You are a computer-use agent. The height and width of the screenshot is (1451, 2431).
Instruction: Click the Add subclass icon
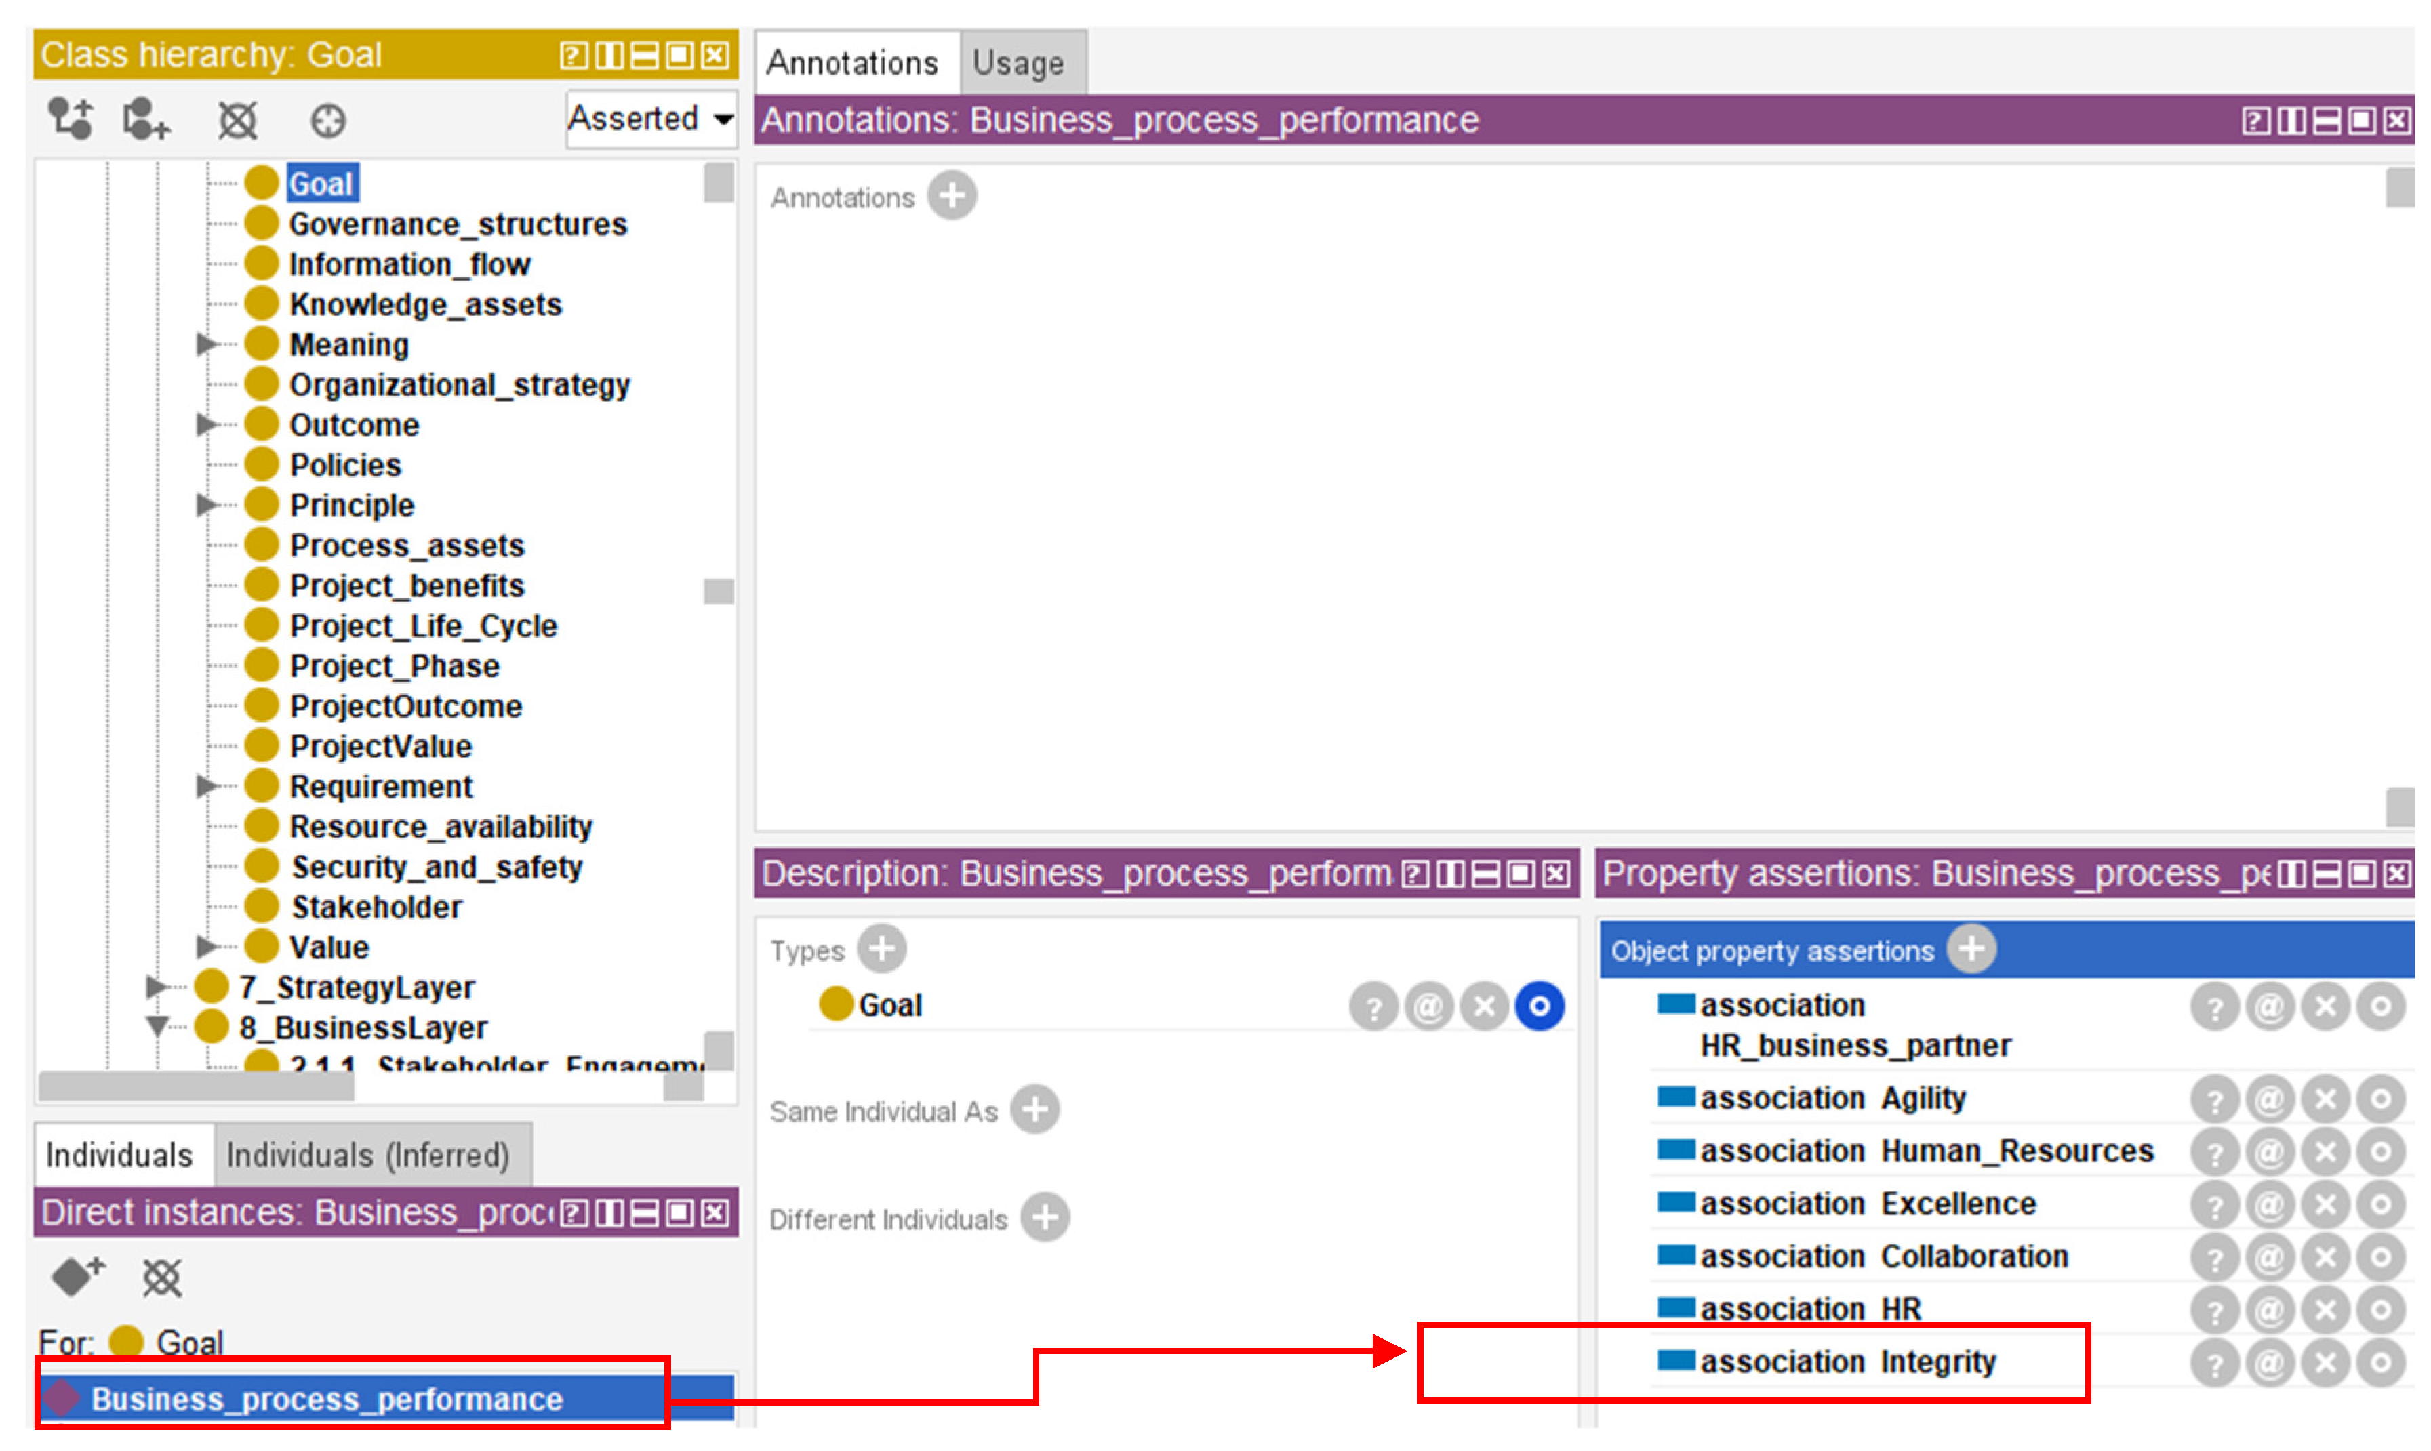[x=71, y=120]
